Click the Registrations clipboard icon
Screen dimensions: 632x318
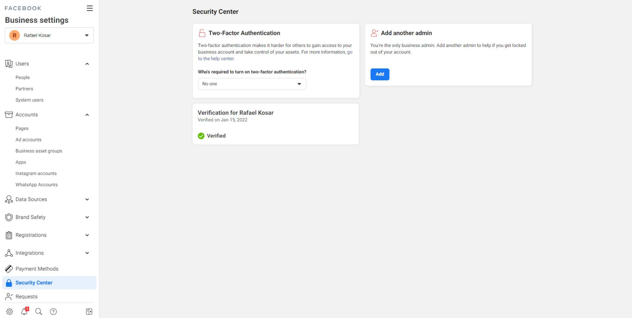pos(9,235)
